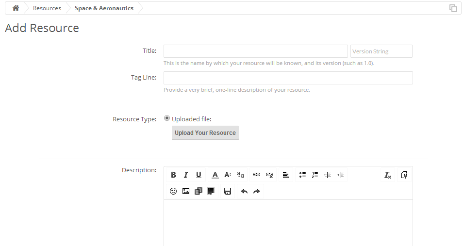Viewport: 464px width, 246px height.
Task: Insert an ordered numbered list
Action: point(315,175)
